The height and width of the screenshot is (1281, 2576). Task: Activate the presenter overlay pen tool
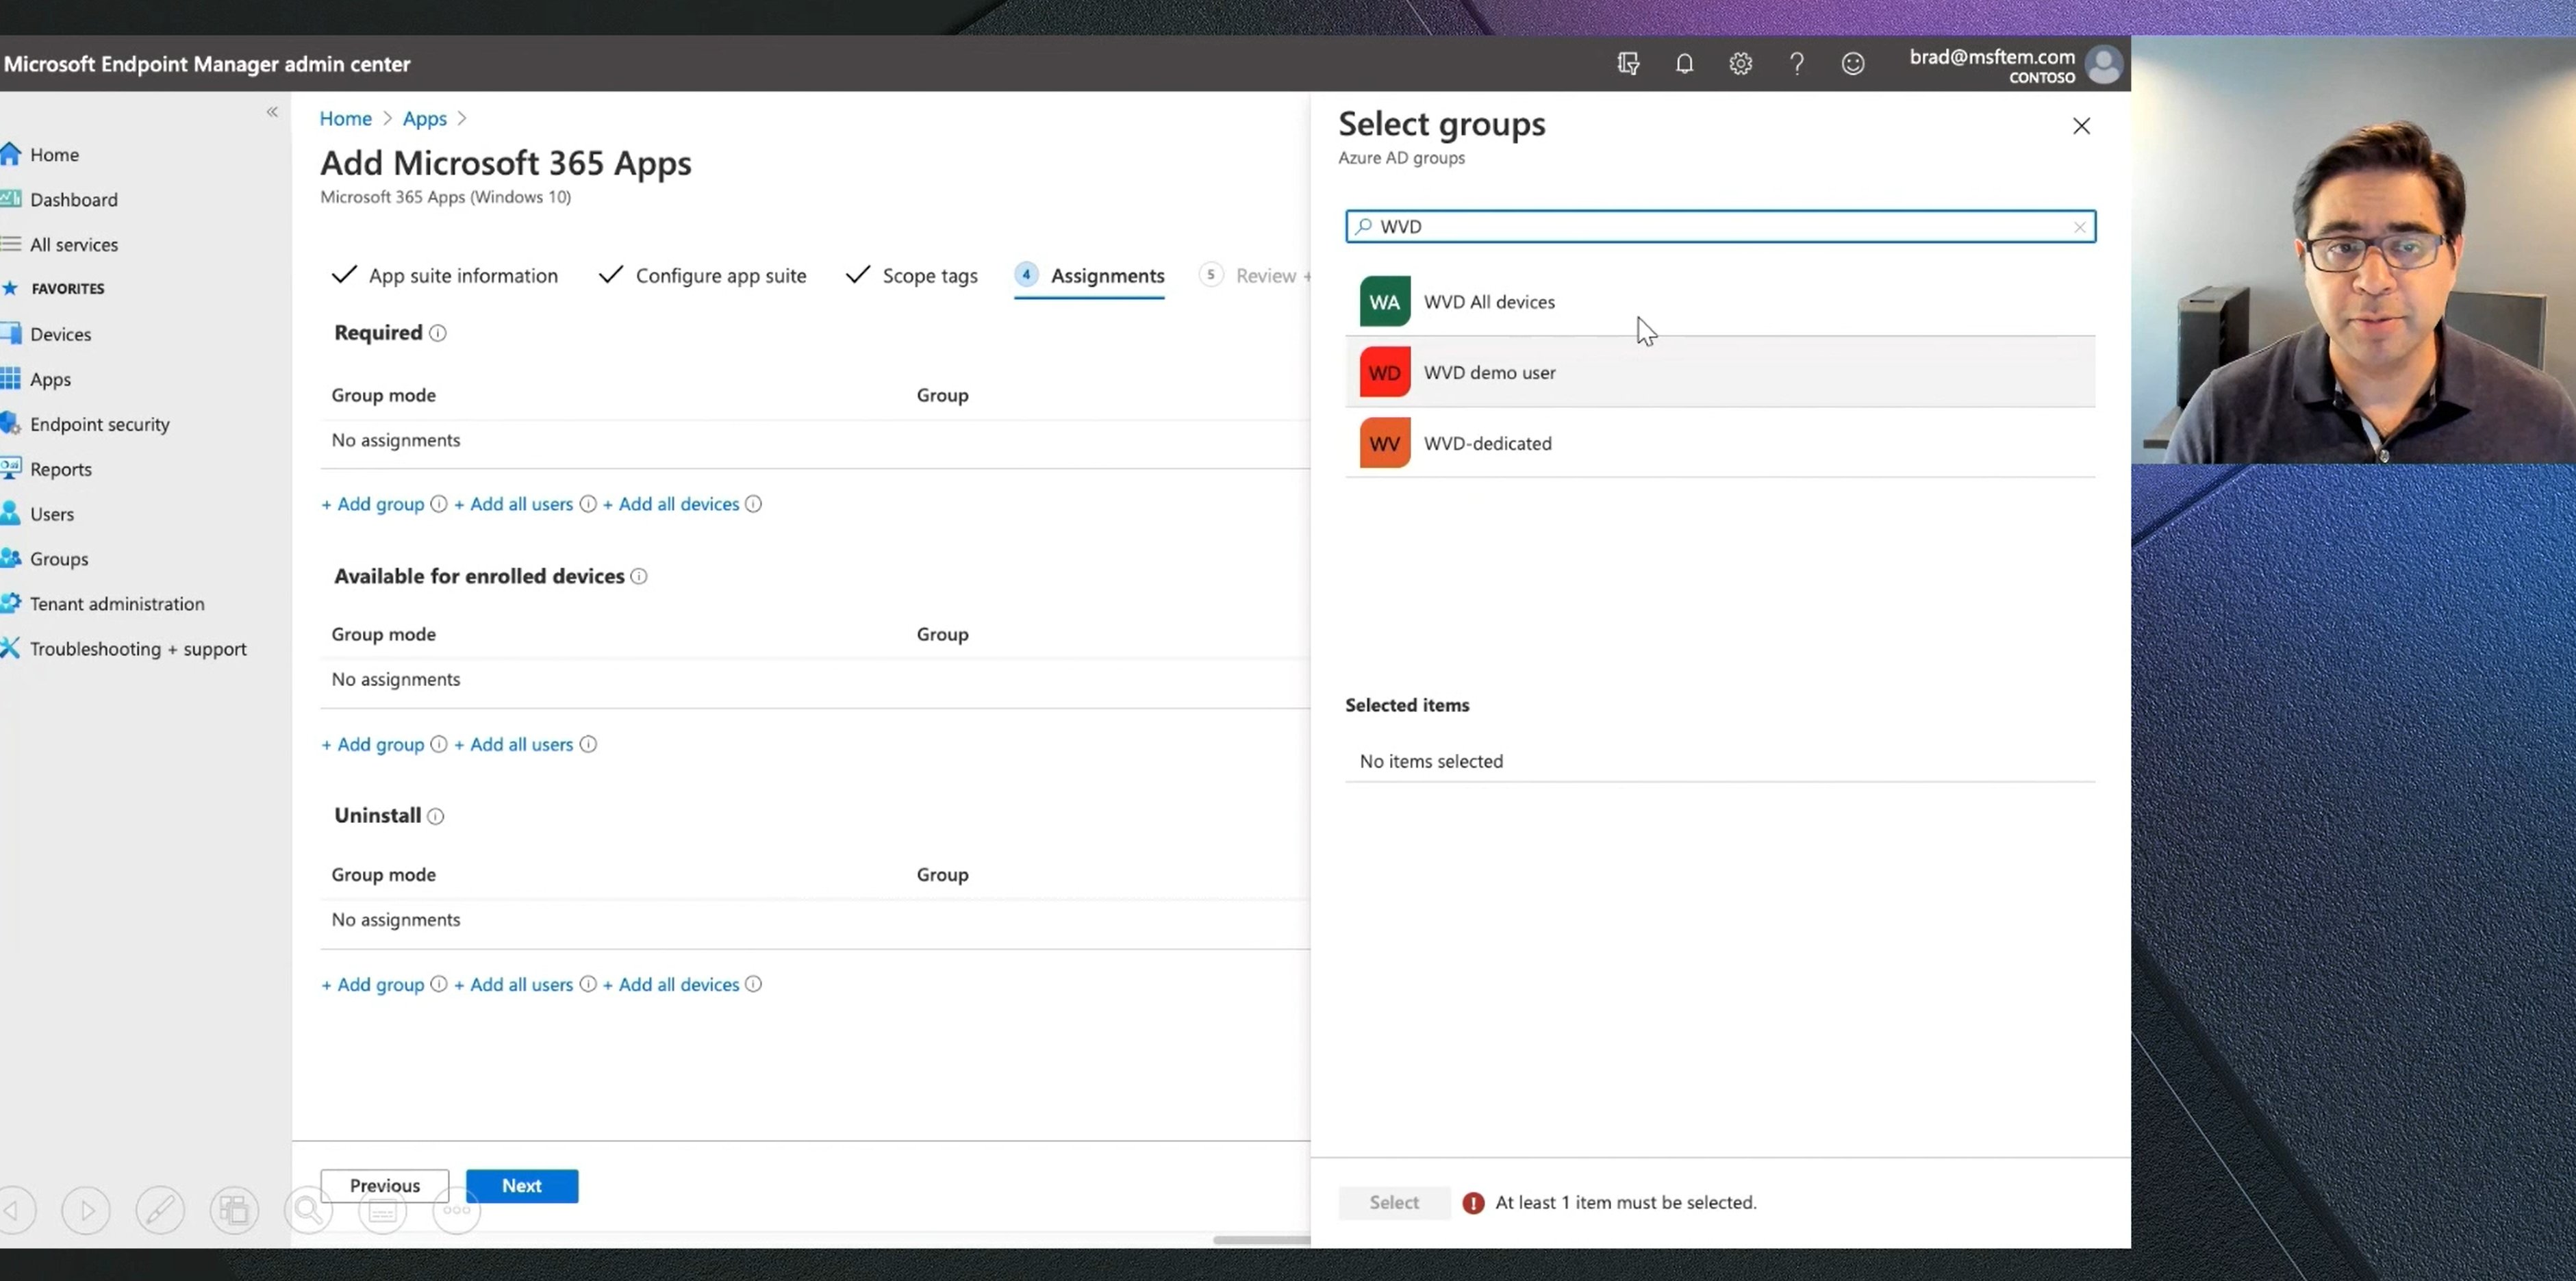tap(160, 1210)
